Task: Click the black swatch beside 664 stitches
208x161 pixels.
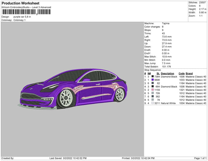Action: (x=153, y=87)
